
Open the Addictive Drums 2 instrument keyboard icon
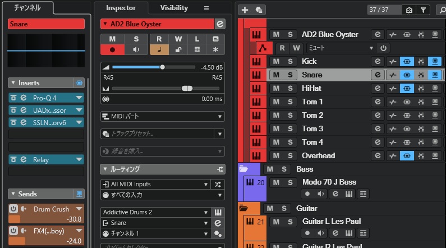218,212
